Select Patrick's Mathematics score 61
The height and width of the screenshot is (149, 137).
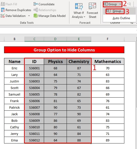point(108,107)
